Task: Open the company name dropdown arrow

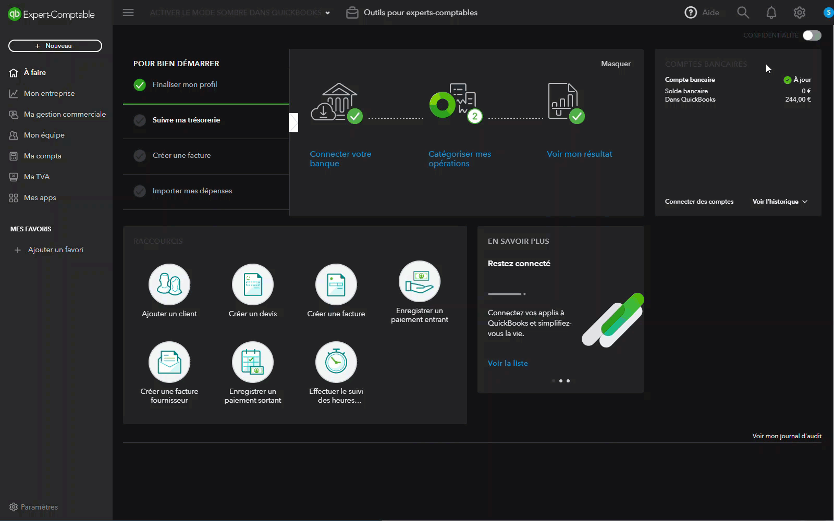Action: [x=327, y=13]
